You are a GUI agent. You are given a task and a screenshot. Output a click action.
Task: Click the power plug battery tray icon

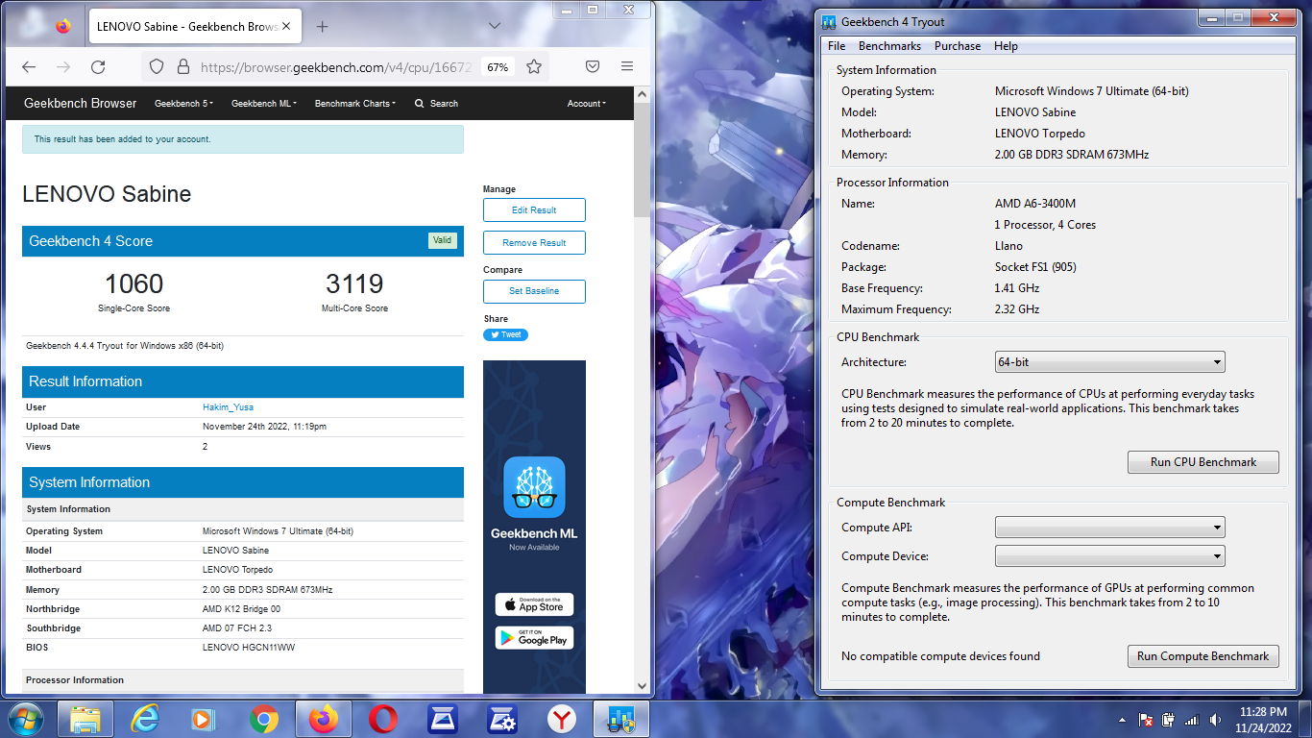[x=1169, y=719]
